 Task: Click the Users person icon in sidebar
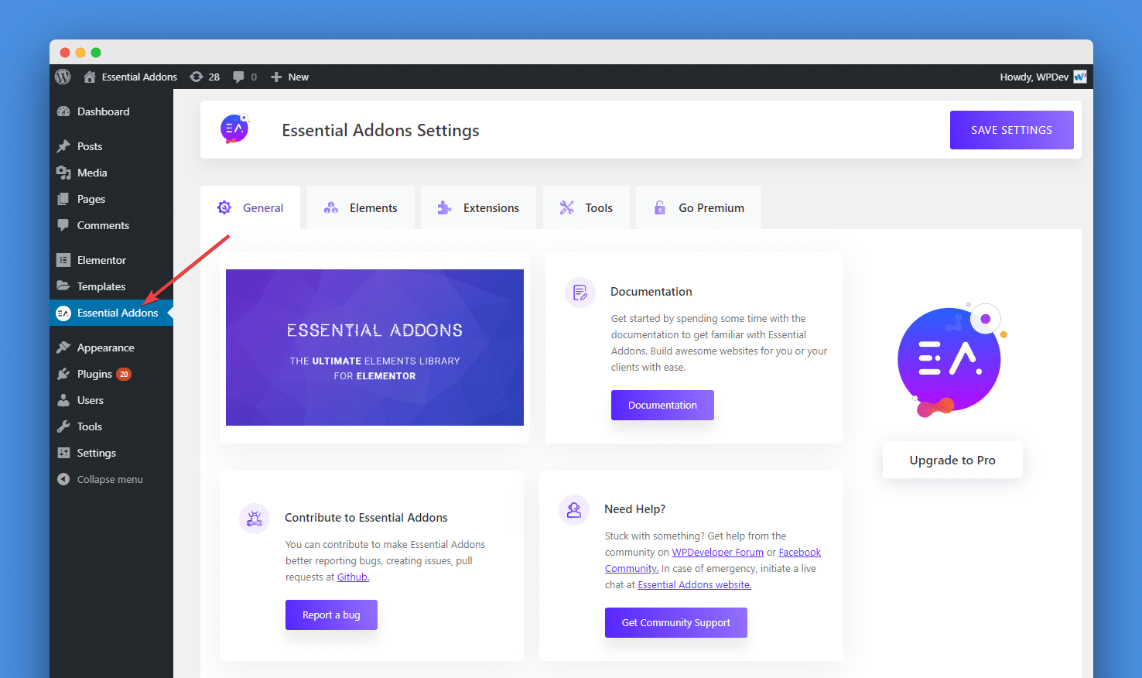63,400
